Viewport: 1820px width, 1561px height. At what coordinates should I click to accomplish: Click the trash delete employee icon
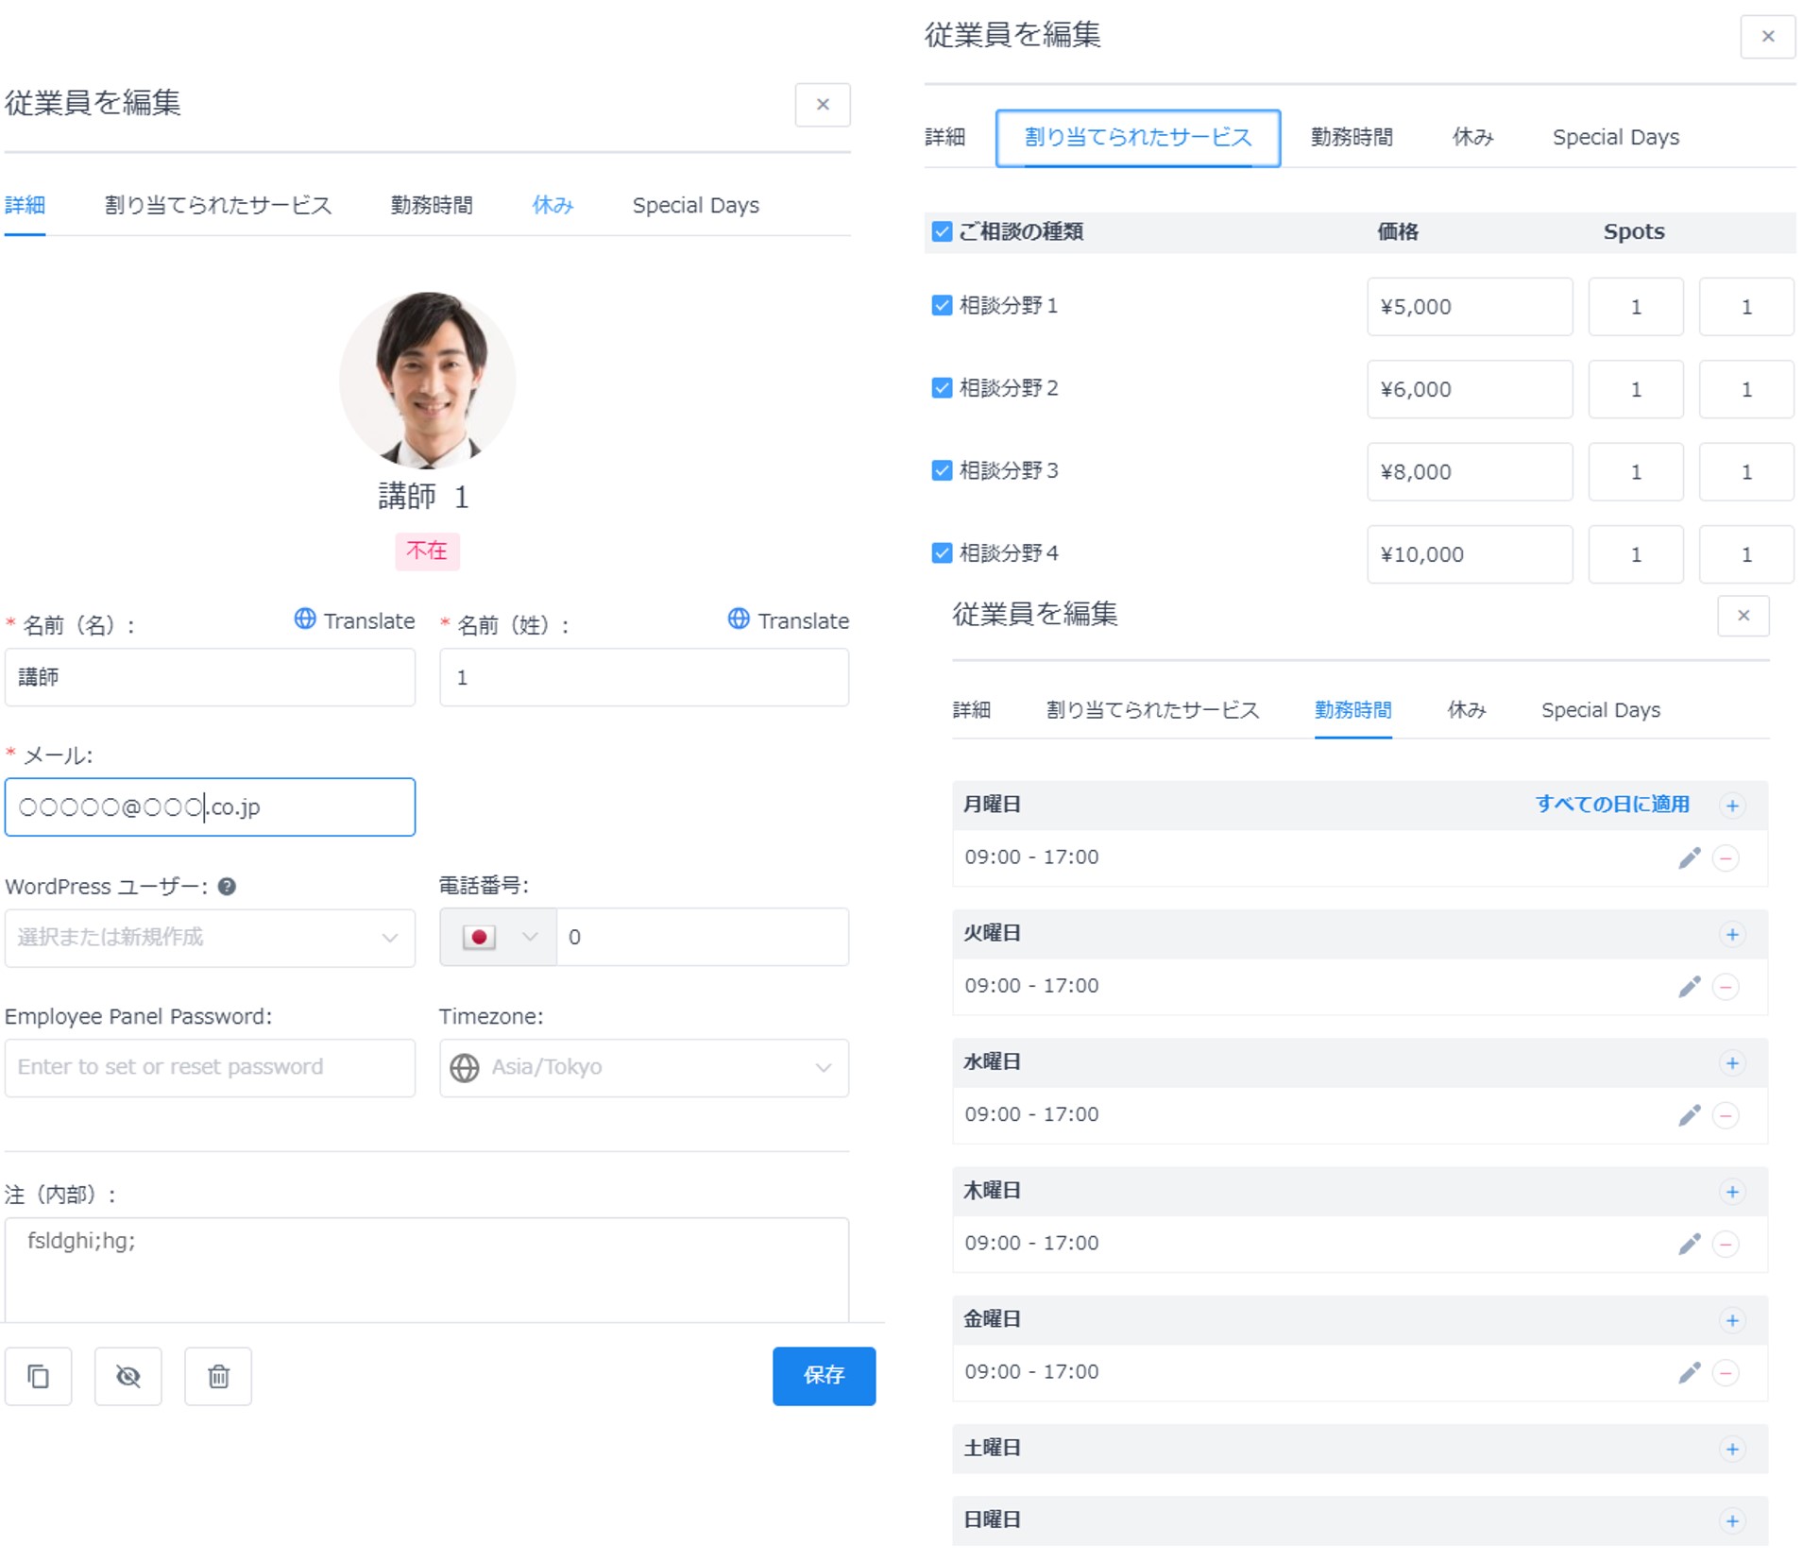[x=218, y=1376]
